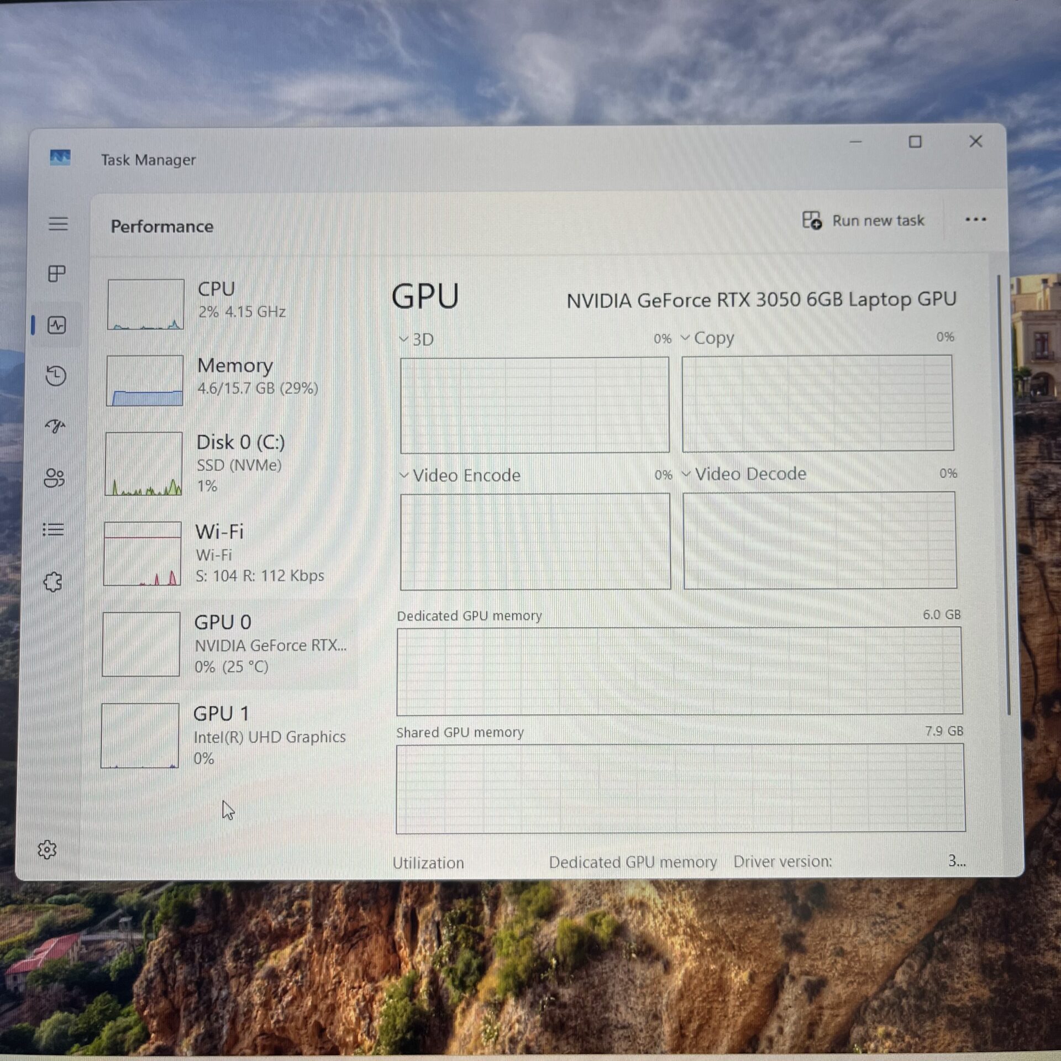Image resolution: width=1061 pixels, height=1061 pixels.
Task: Click the NVIDIA GeForce RTX 3050 title
Action: [x=761, y=300]
